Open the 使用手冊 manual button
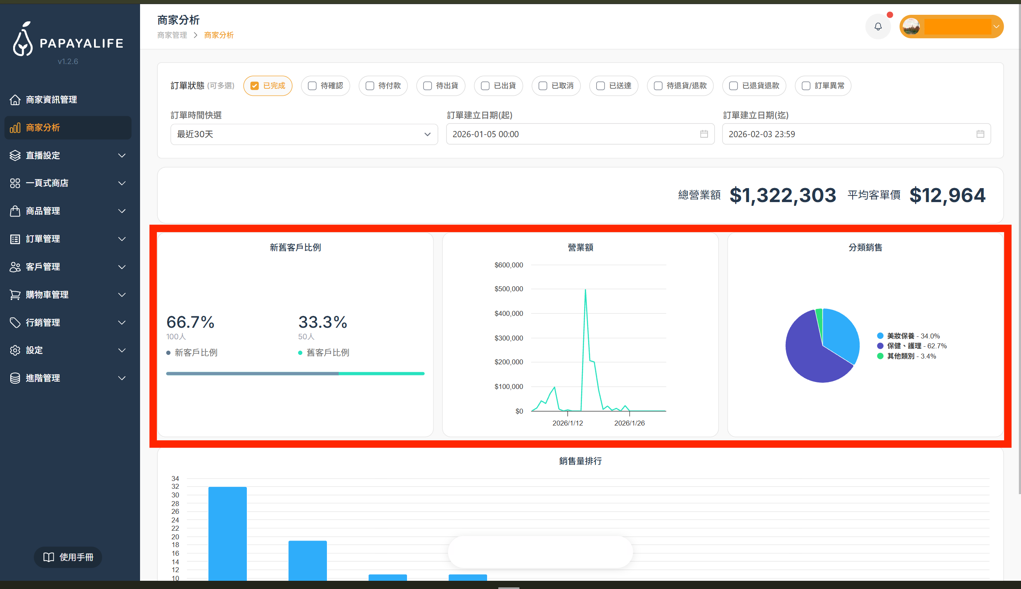Image resolution: width=1021 pixels, height=589 pixels. pyautogui.click(x=68, y=557)
